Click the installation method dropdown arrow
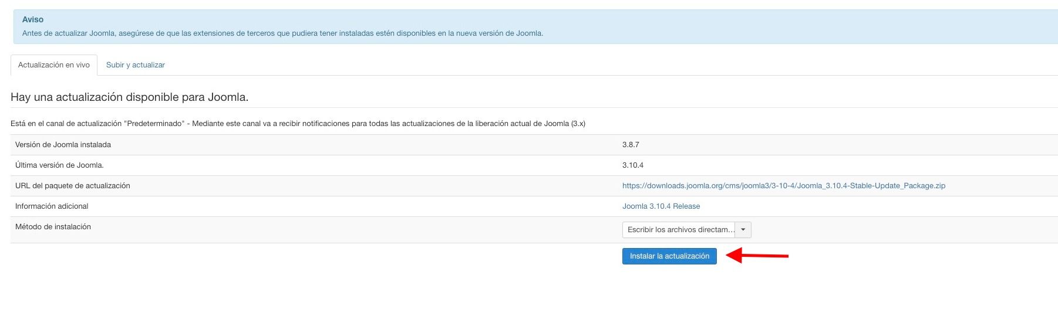1058x326 pixels. pos(743,230)
